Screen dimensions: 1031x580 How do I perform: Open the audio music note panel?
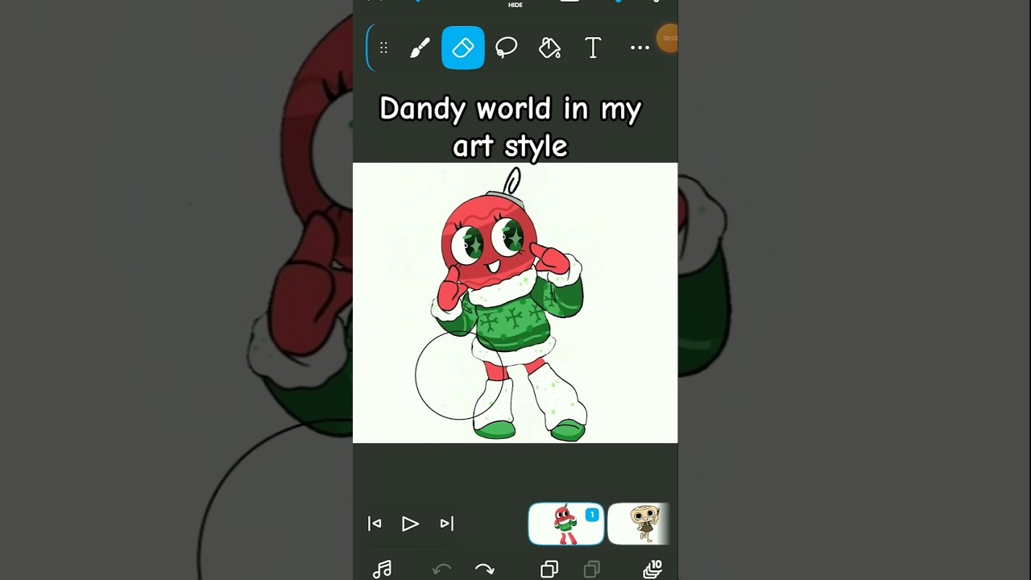coord(383,570)
